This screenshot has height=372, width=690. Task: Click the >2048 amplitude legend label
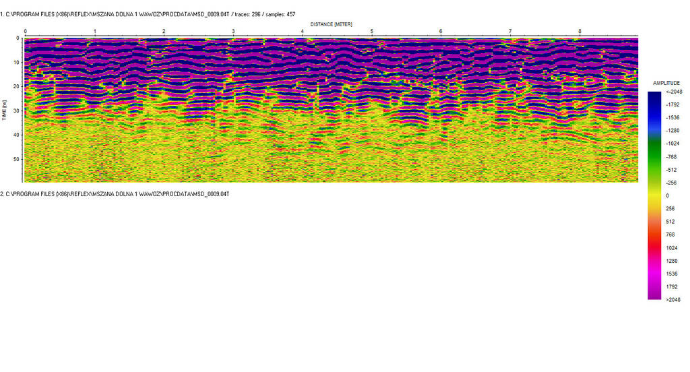pyautogui.click(x=672, y=299)
